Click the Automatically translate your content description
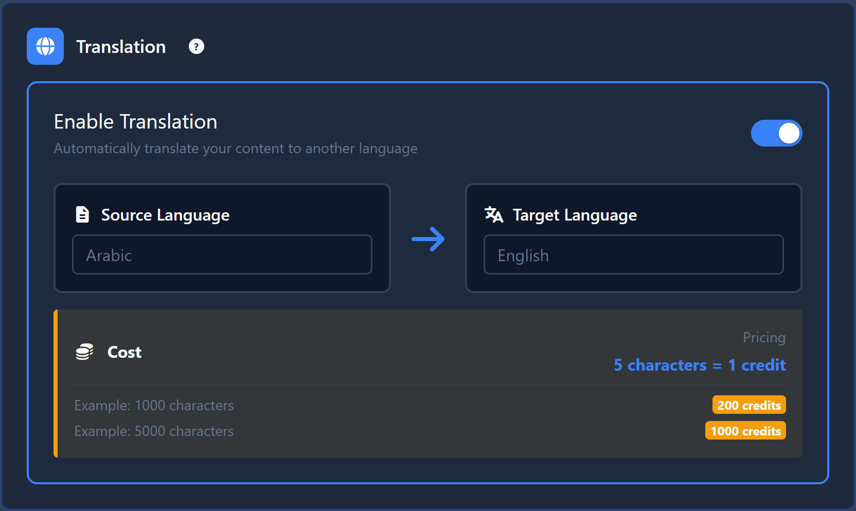Viewport: 856px width, 511px height. point(236,149)
